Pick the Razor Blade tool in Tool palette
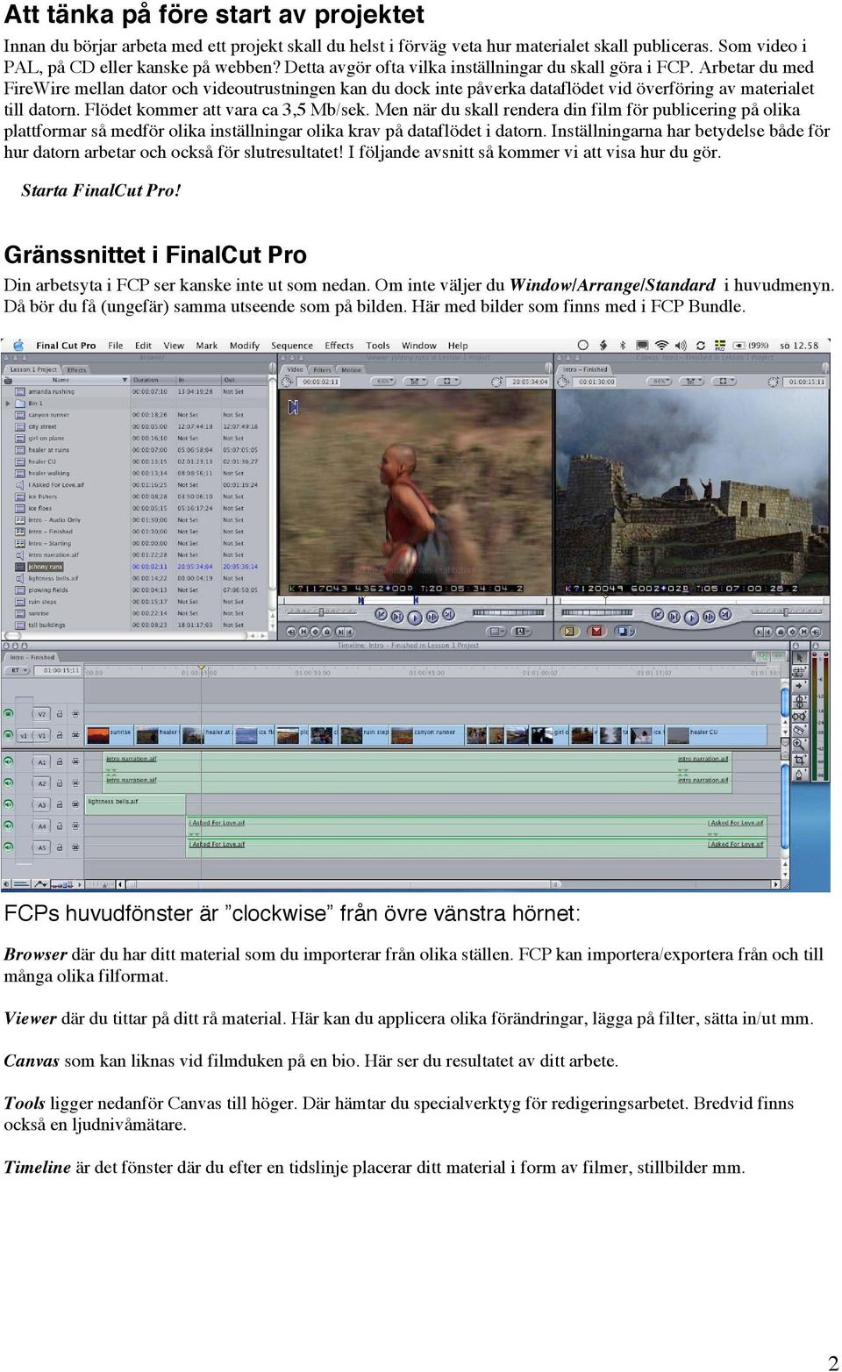Image resolution: width=842 pixels, height=1372 pixels. click(799, 730)
